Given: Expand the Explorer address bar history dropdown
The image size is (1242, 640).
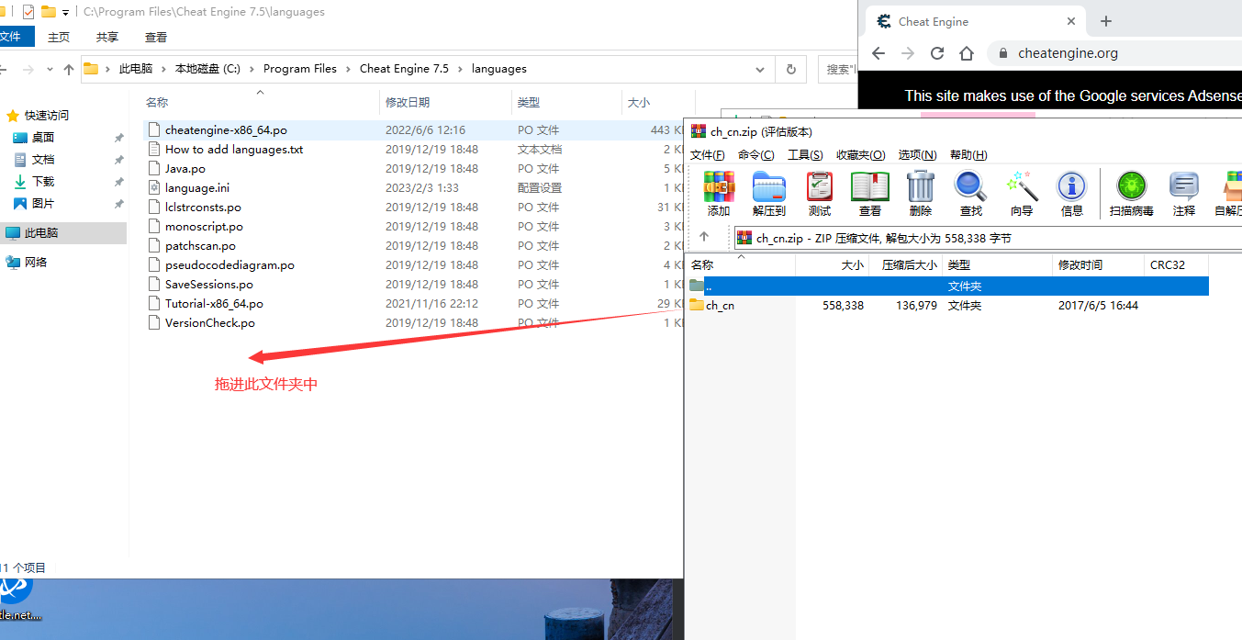Looking at the screenshot, I should point(759,69).
